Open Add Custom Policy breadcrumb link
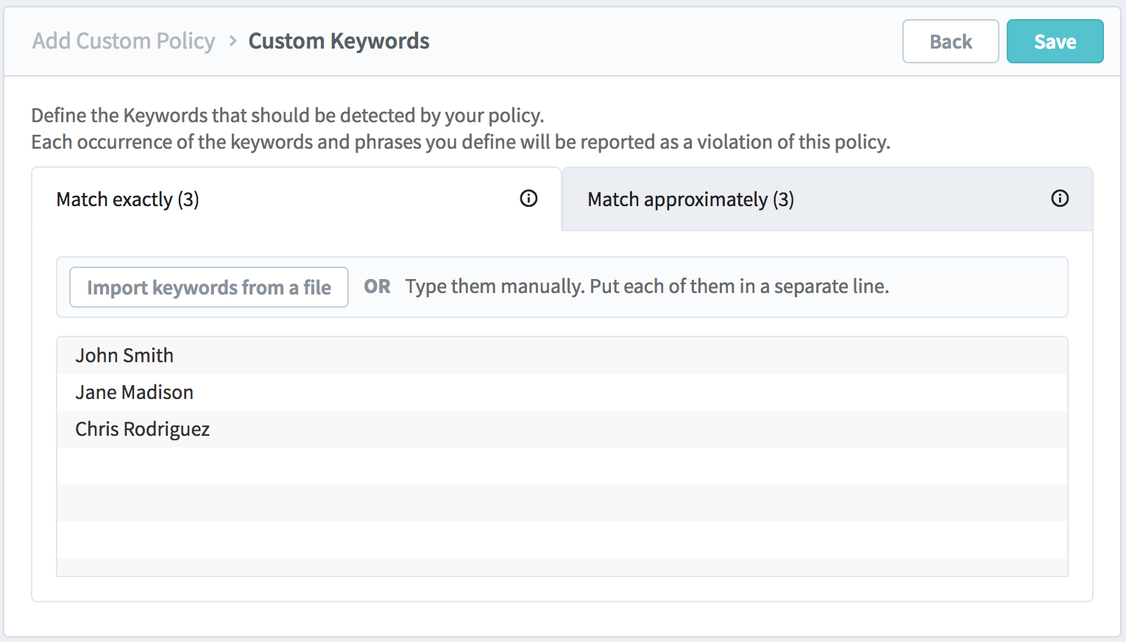 pyautogui.click(x=124, y=40)
